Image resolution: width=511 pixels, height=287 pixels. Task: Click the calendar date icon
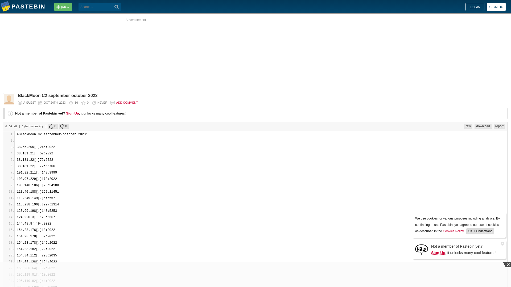(40, 103)
